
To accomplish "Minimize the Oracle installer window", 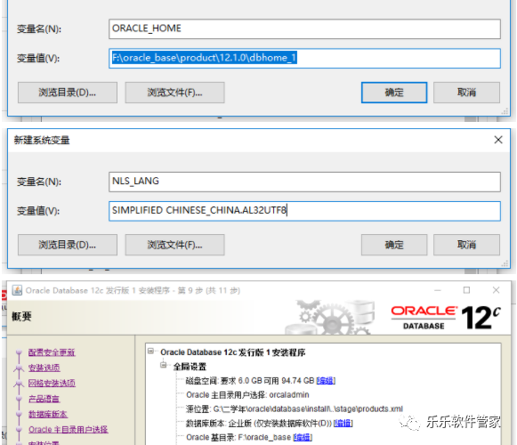I will [x=438, y=290].
